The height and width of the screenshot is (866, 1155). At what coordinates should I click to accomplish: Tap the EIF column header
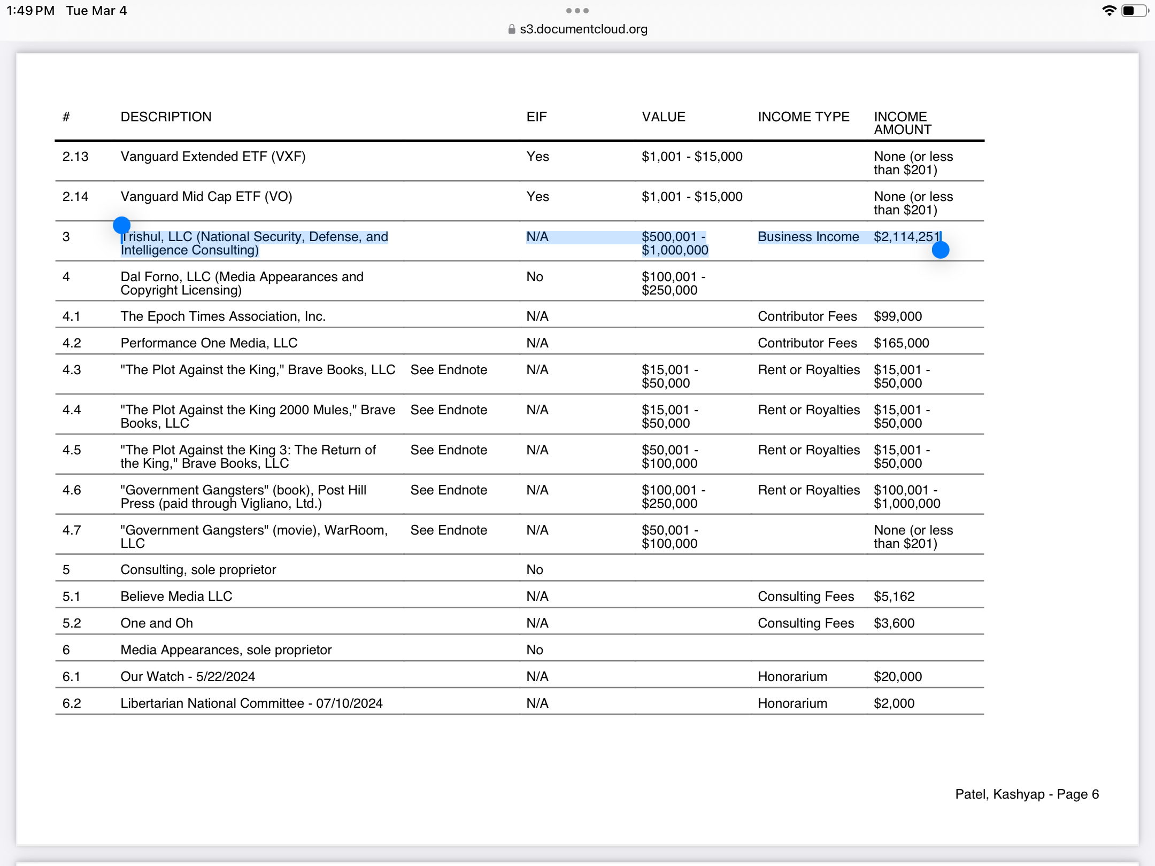(x=536, y=117)
